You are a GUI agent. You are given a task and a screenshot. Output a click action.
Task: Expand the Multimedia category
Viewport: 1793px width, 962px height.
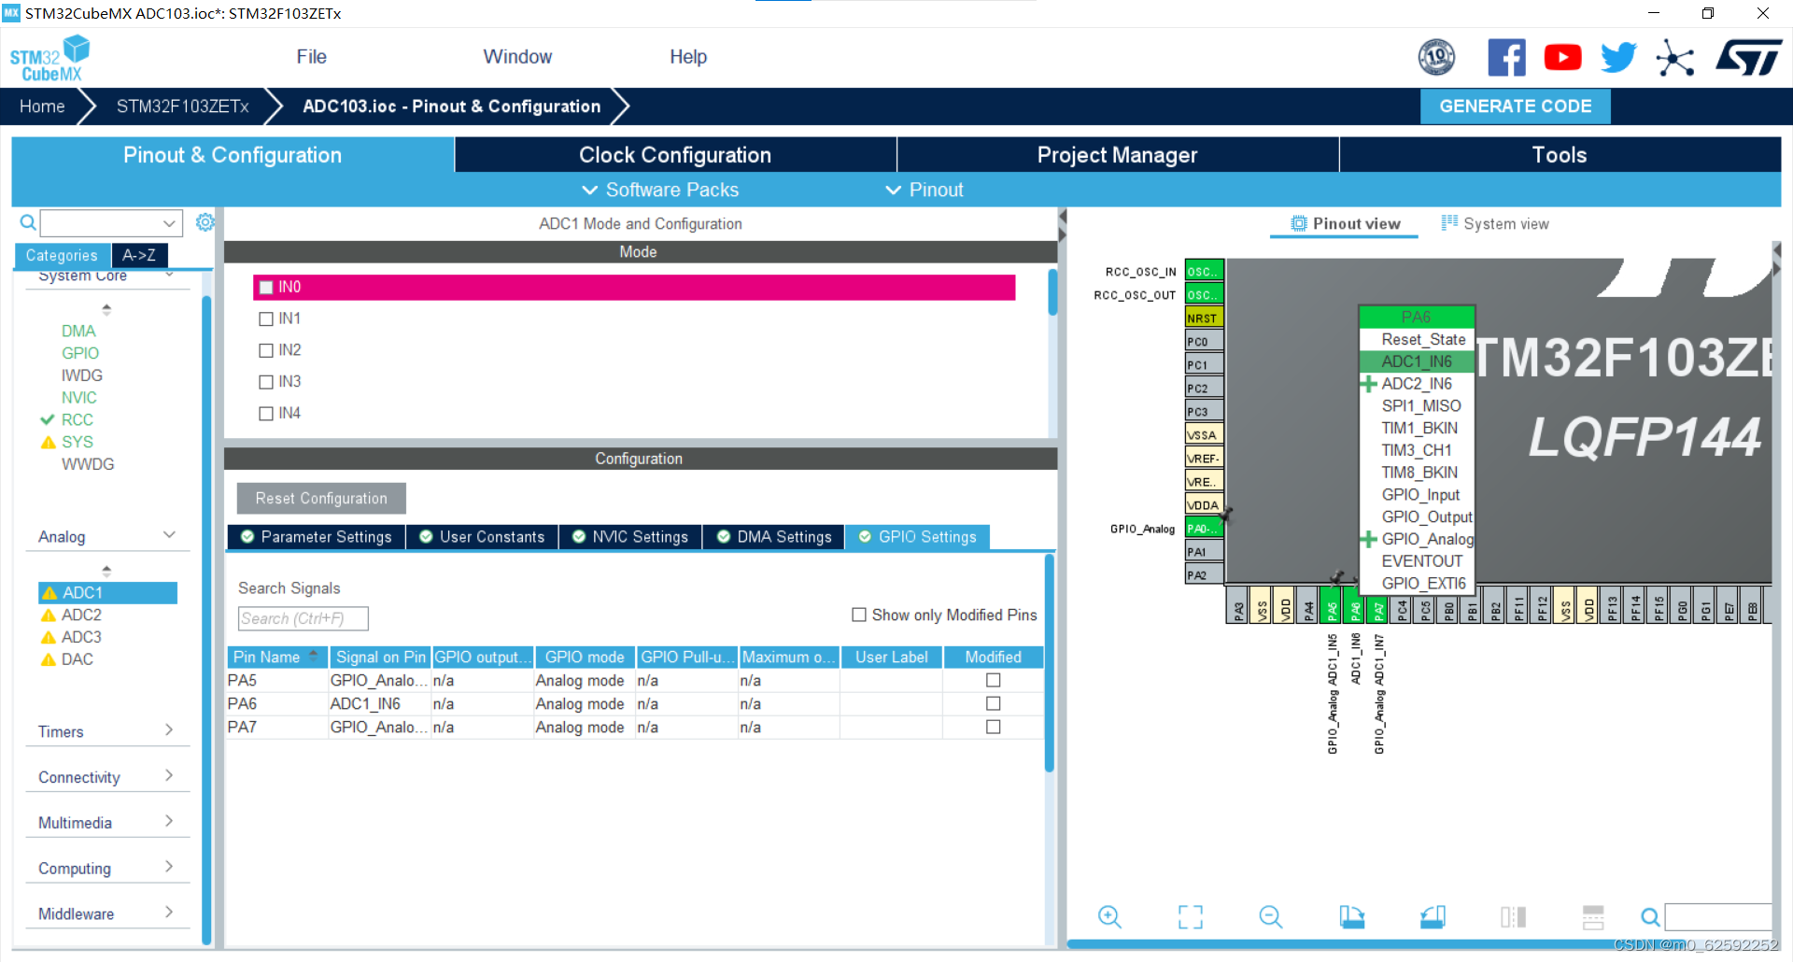pyautogui.click(x=169, y=822)
